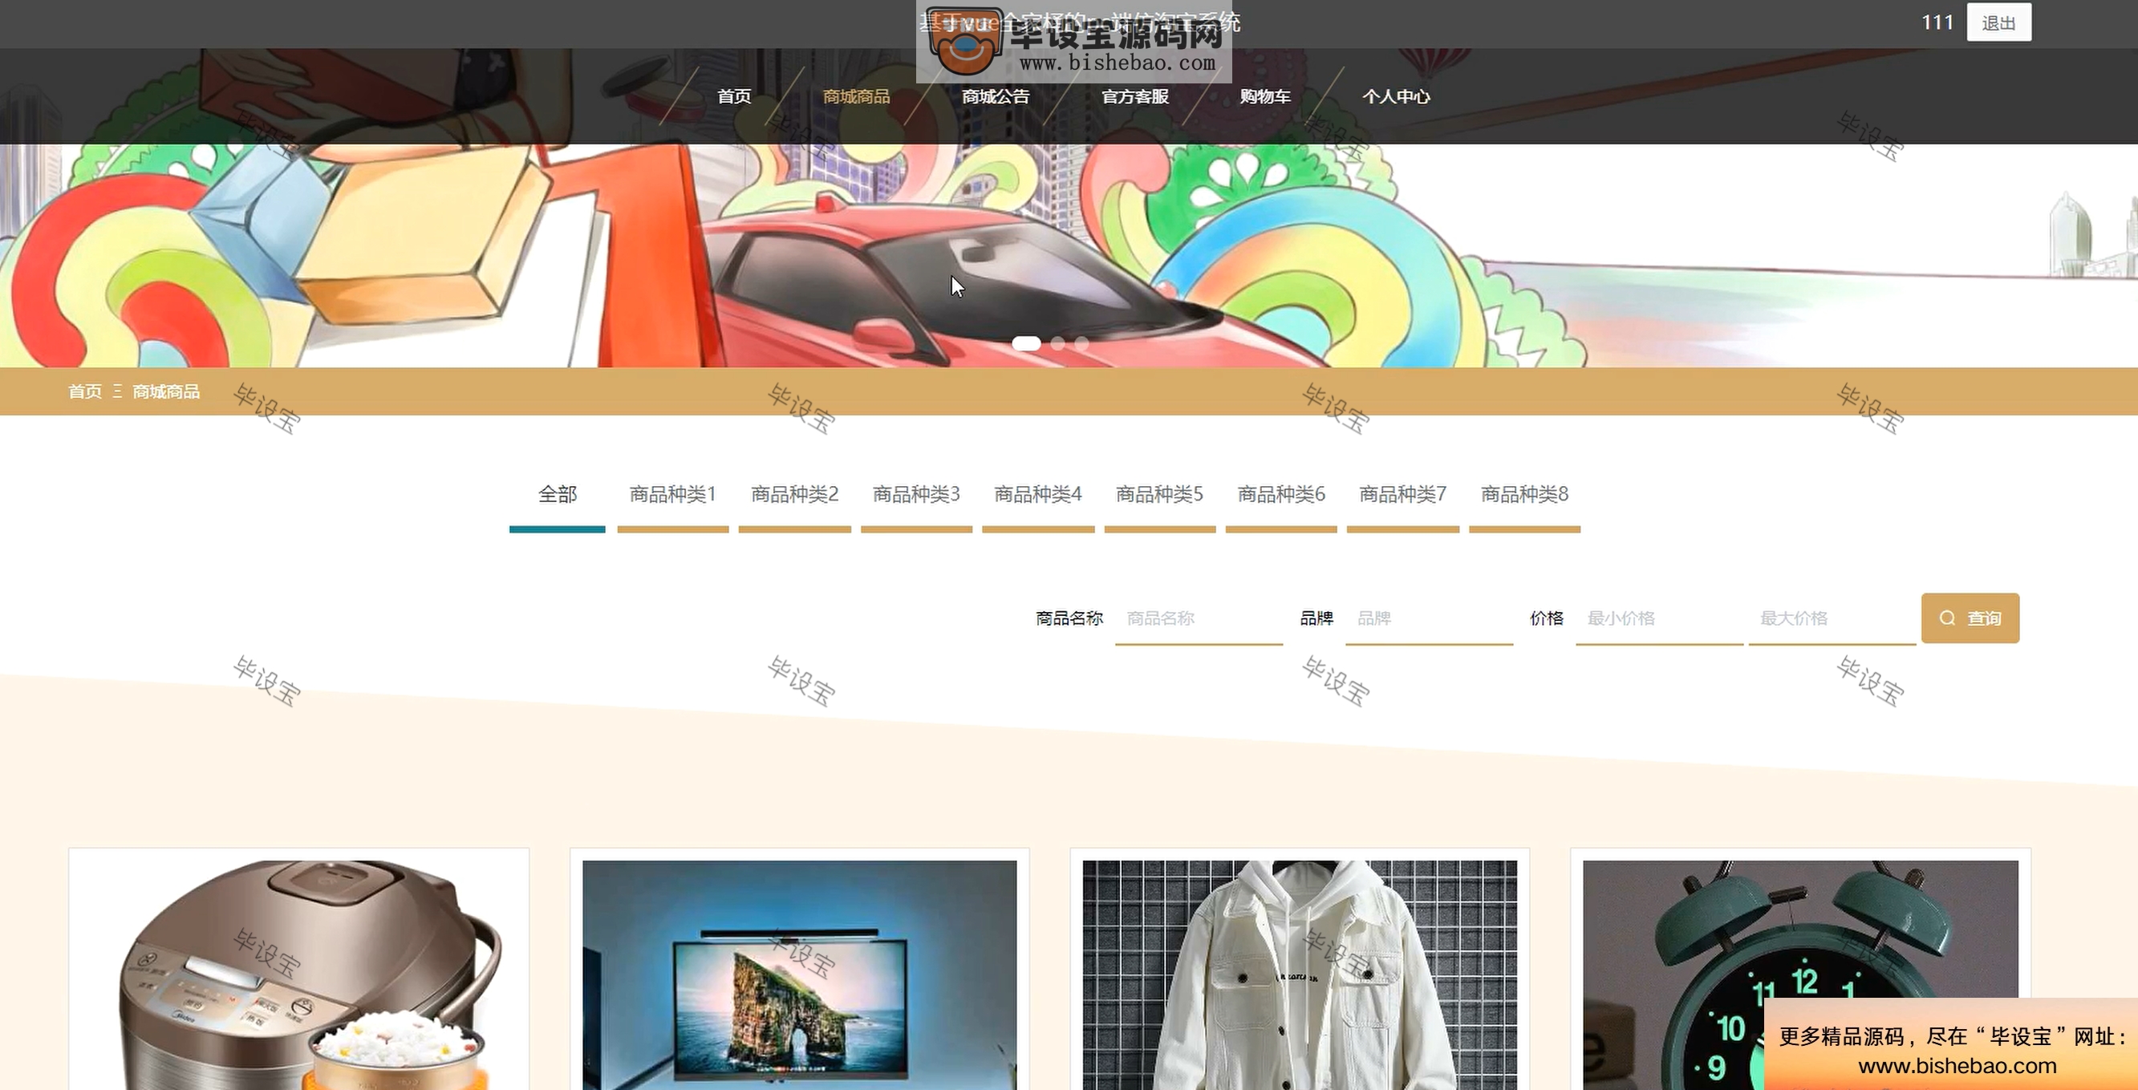Screen dimensions: 2138x1090
Task: Open the green alarm clock product thumbnail
Action: click(x=1800, y=975)
